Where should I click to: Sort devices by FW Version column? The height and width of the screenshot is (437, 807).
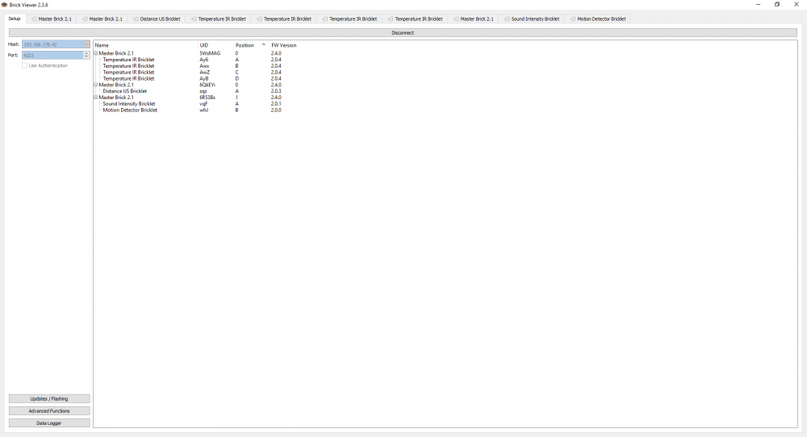coord(284,45)
